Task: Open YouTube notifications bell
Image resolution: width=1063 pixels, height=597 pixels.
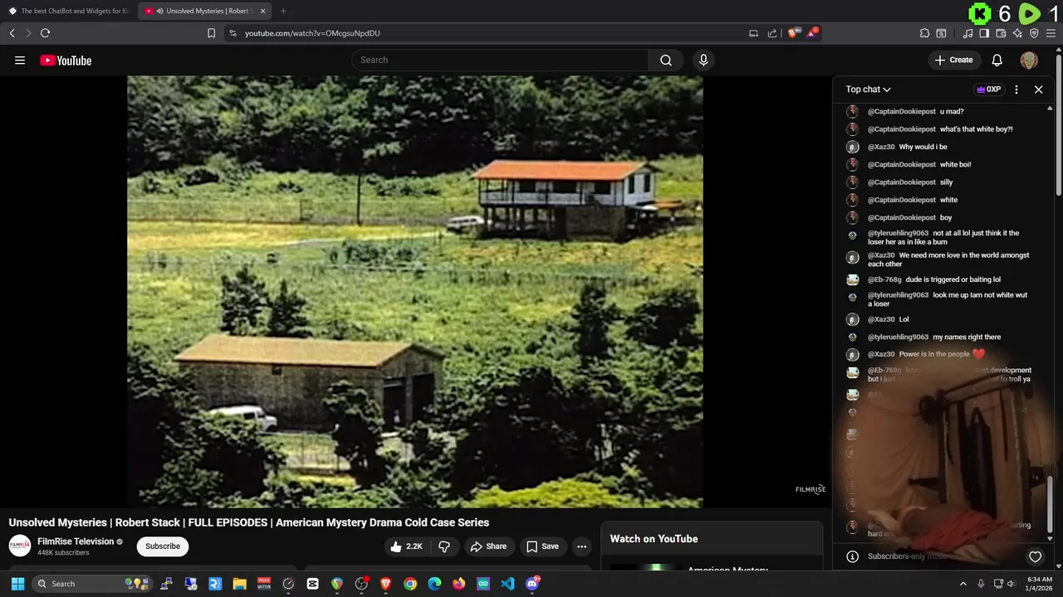Action: tap(997, 60)
